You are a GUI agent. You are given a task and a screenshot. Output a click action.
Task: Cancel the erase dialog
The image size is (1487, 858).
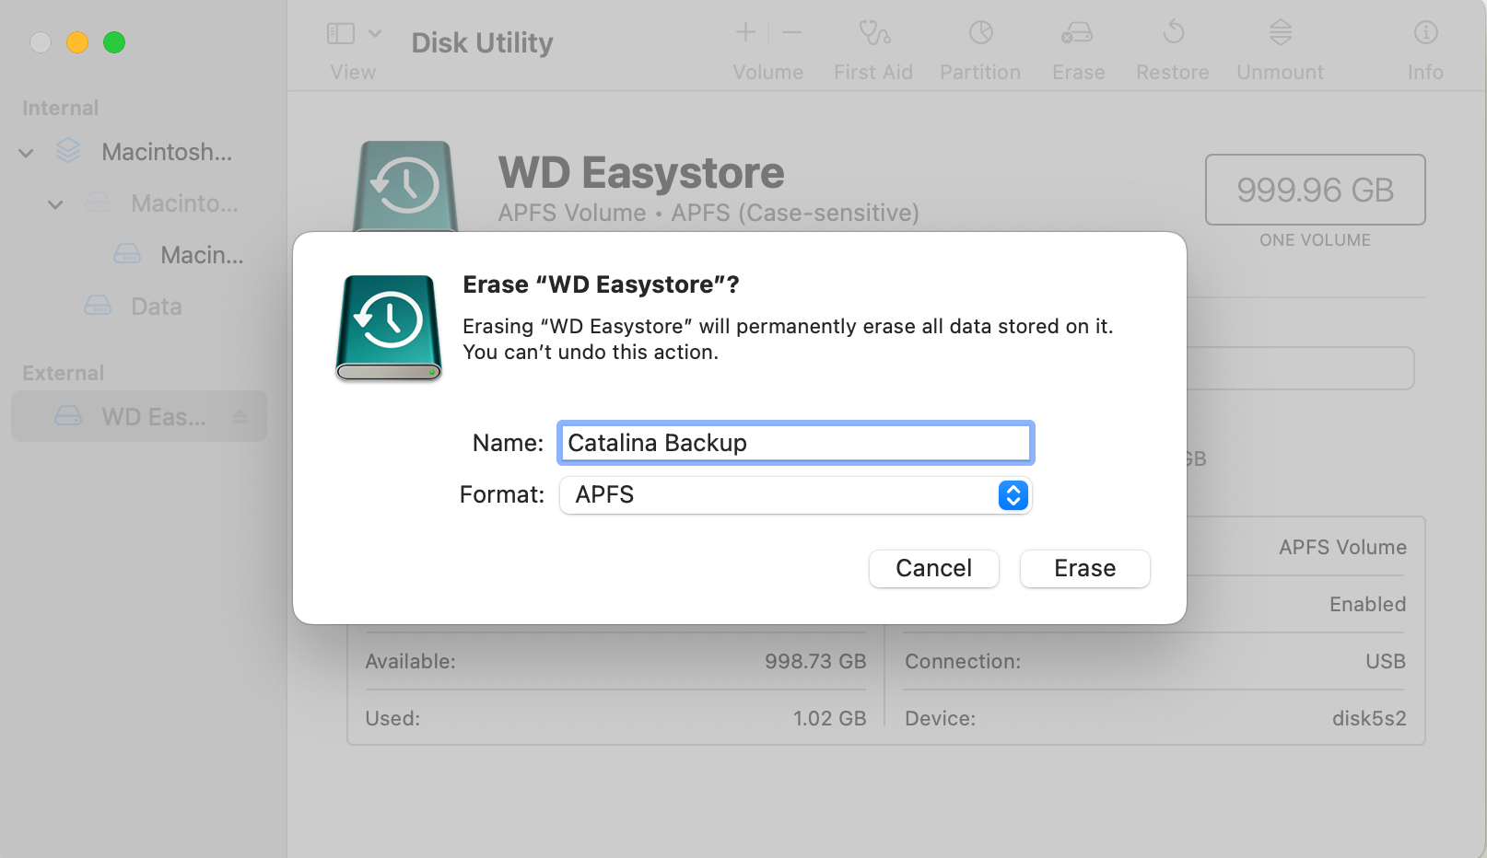[x=933, y=568]
